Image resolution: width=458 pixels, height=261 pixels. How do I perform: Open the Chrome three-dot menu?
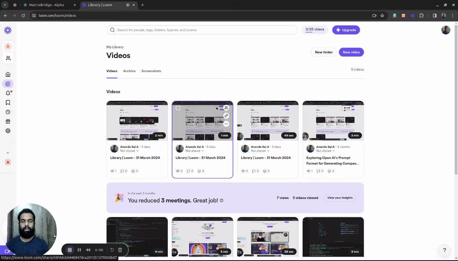pyautogui.click(x=453, y=16)
